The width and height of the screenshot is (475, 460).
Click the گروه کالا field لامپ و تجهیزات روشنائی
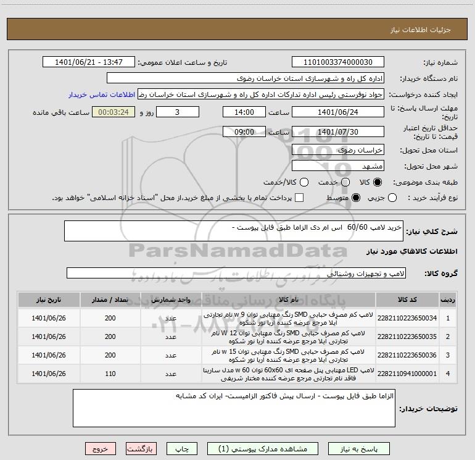pos(236,273)
